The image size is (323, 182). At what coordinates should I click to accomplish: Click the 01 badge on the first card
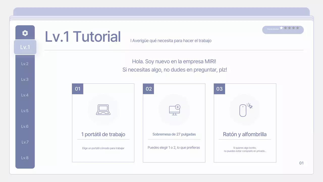pyautogui.click(x=77, y=89)
